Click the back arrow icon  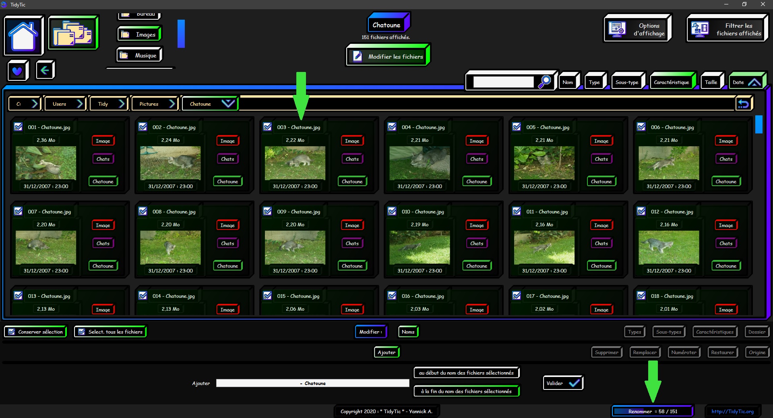pyautogui.click(x=45, y=70)
